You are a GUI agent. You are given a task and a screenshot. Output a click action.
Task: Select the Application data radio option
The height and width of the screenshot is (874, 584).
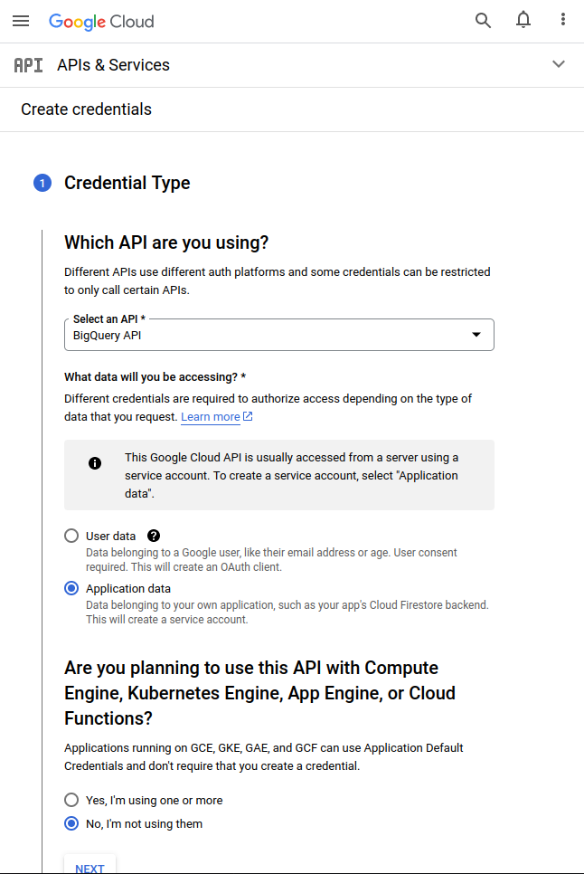71,588
